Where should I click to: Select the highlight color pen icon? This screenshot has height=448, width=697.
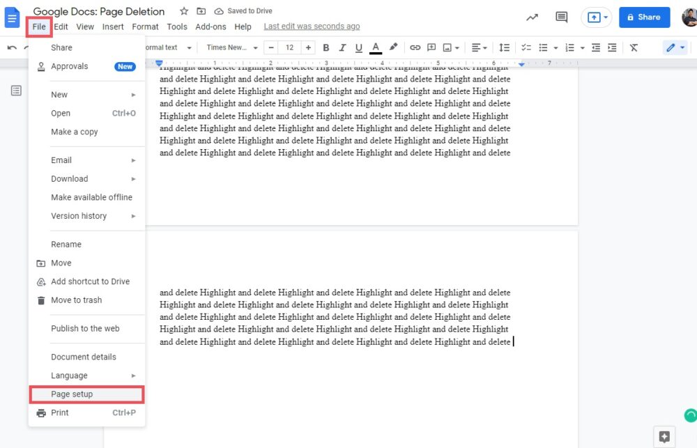tap(393, 47)
